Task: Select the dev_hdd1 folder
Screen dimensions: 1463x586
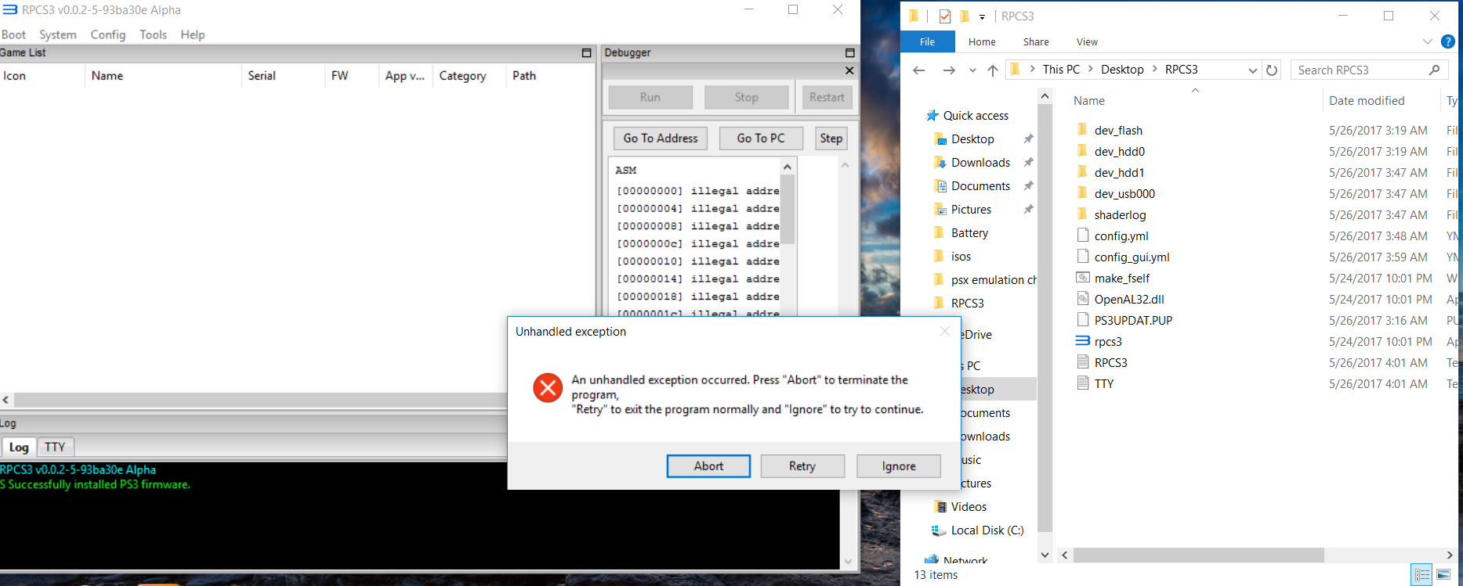Action: pos(1119,172)
